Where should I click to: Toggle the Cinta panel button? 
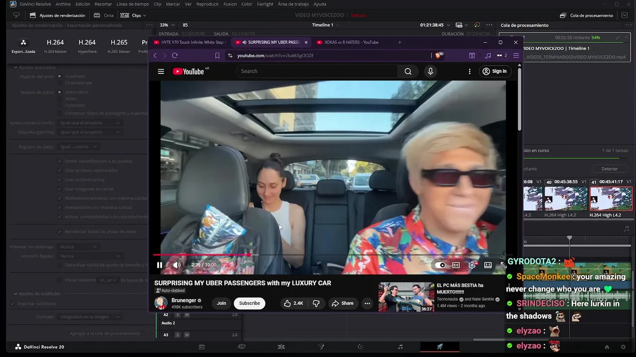pyautogui.click(x=103, y=15)
